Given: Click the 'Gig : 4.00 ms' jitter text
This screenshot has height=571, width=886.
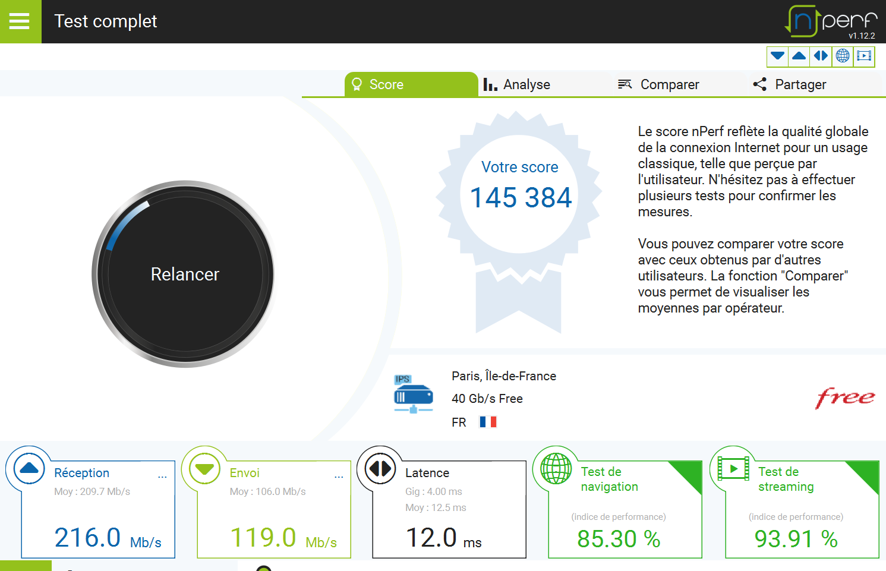Looking at the screenshot, I should coord(434,491).
